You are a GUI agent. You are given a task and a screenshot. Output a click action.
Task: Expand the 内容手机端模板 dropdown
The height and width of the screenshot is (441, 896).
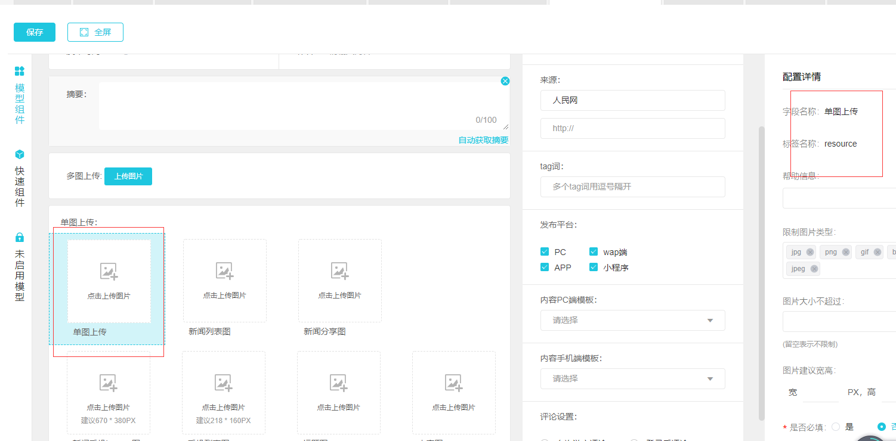pos(632,378)
